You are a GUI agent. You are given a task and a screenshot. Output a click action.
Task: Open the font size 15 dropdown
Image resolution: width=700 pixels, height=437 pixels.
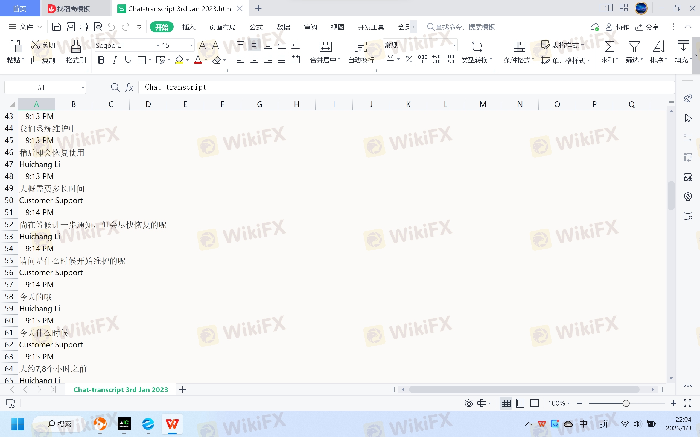191,45
